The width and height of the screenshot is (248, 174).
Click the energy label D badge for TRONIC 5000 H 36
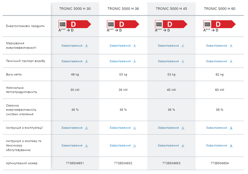(x=123, y=24)
